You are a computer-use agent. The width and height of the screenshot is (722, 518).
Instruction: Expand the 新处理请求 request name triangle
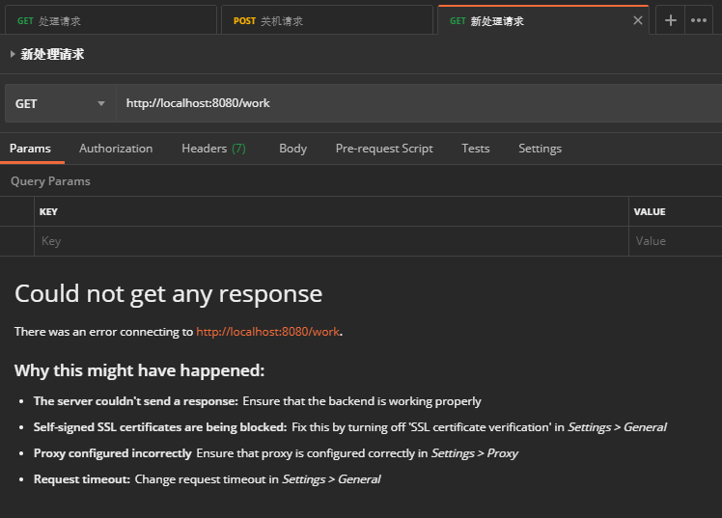(x=13, y=55)
